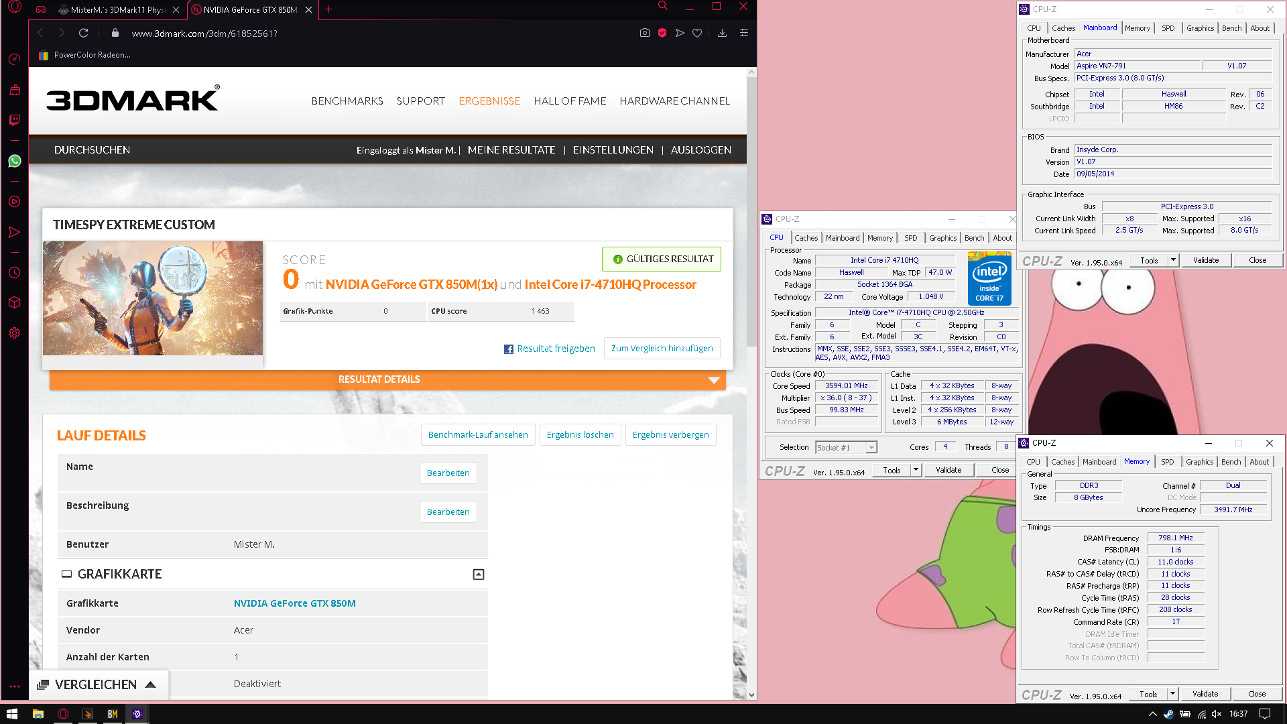Open HARDWARE CHANNEL menu item

click(x=674, y=101)
